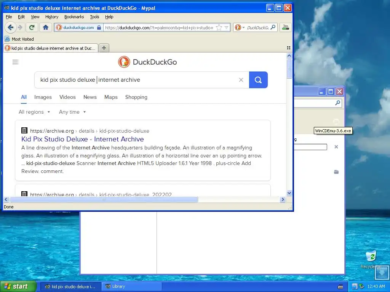Click the toolbar search magnifier icon
Image resolution: width=390 pixels, height=292 pixels.
point(273,27)
